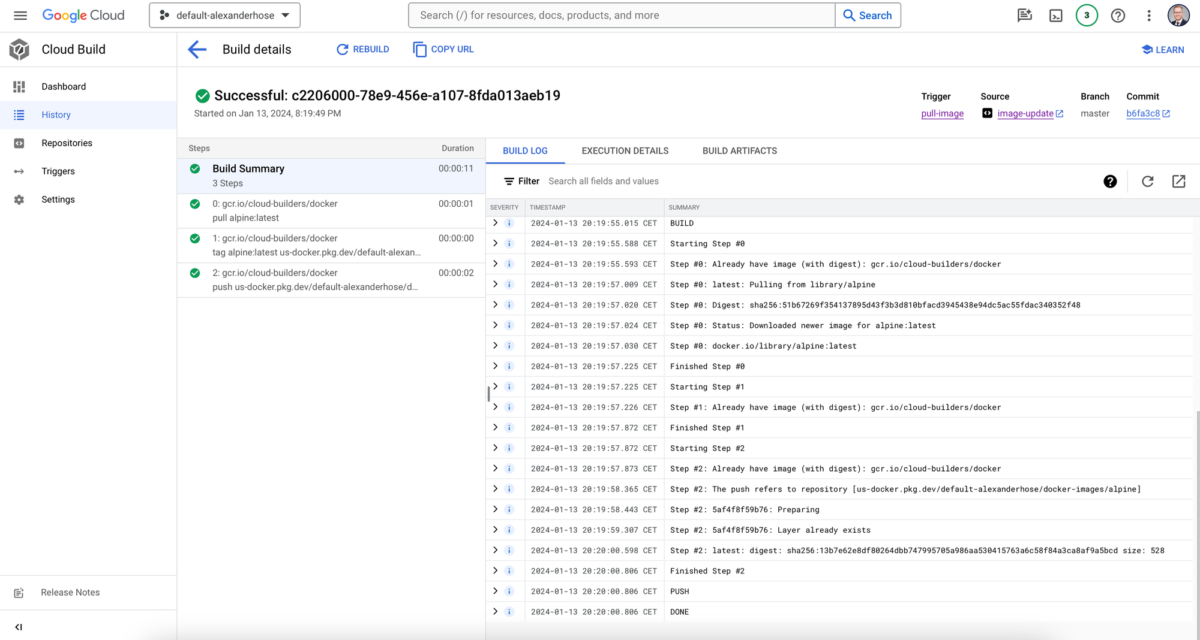Image resolution: width=1200 pixels, height=640 pixels.
Task: Open the default-alexanderhose project selector dropdown
Action: 224,16
